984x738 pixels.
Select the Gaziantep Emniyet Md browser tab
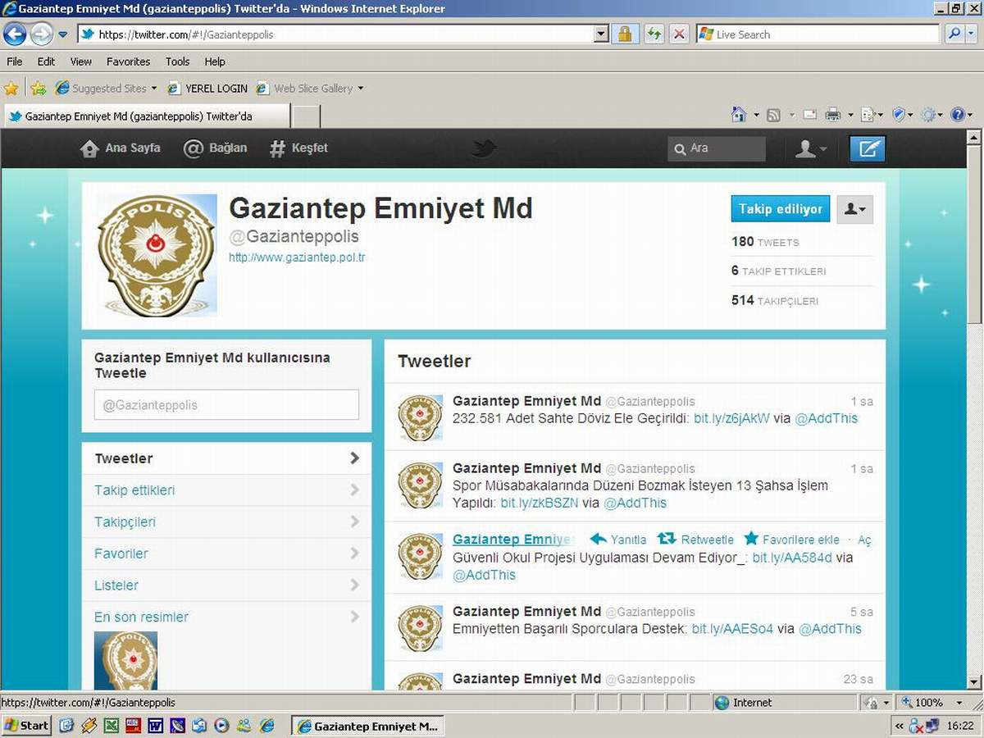[146, 116]
